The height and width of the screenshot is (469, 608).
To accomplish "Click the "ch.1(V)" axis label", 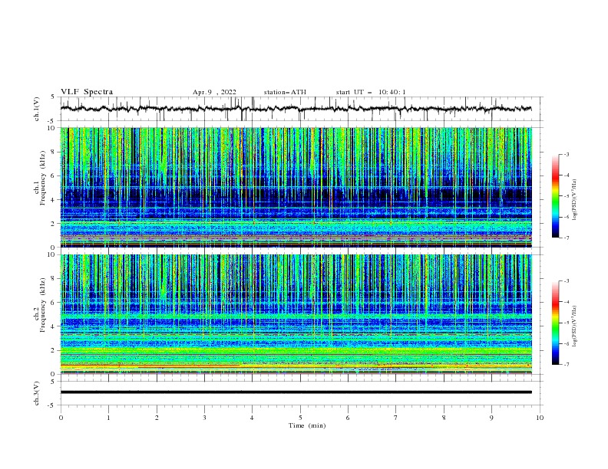I will (x=37, y=109).
